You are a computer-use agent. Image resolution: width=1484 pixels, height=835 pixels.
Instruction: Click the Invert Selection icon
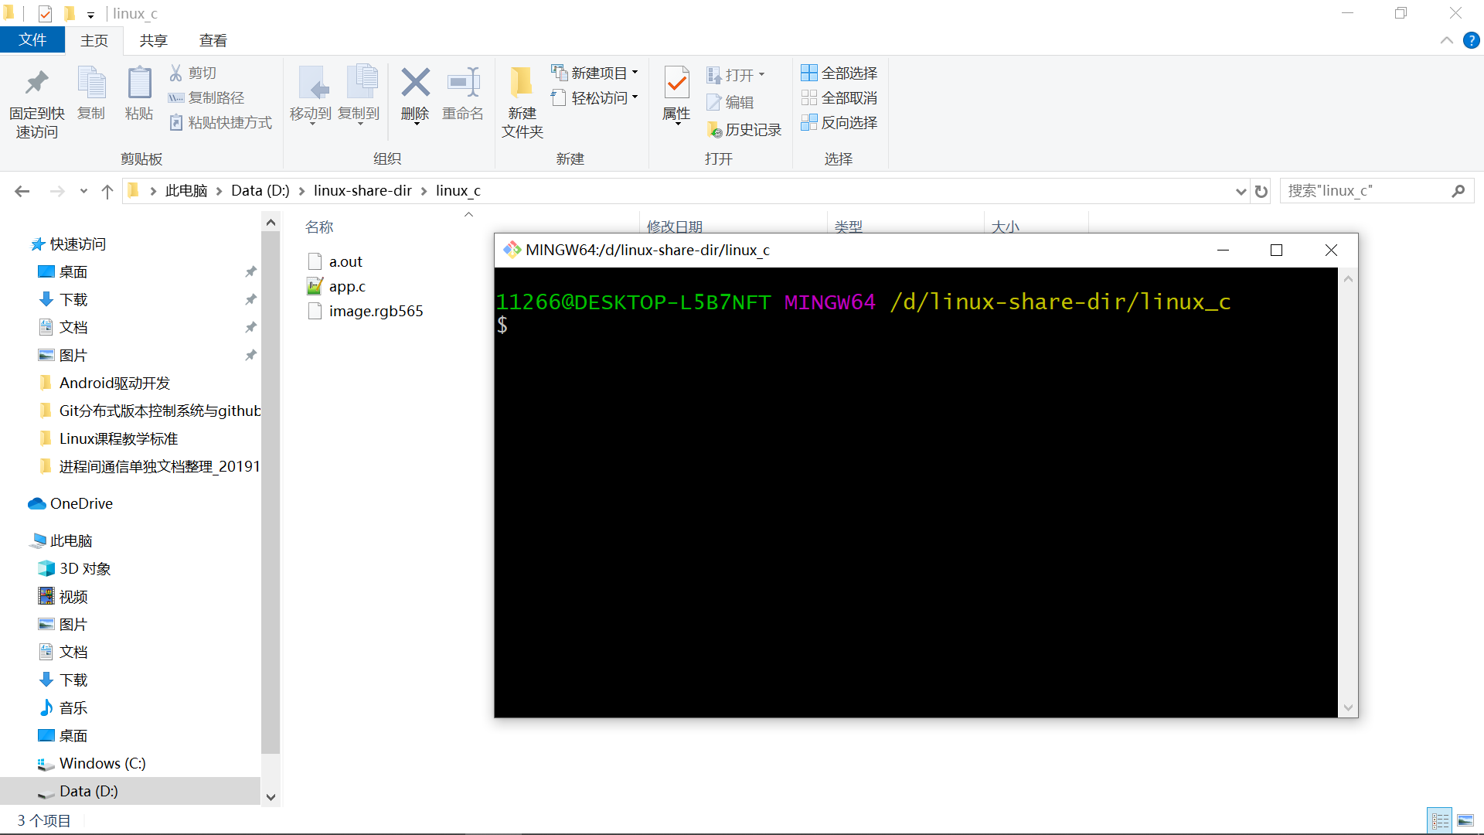808,122
